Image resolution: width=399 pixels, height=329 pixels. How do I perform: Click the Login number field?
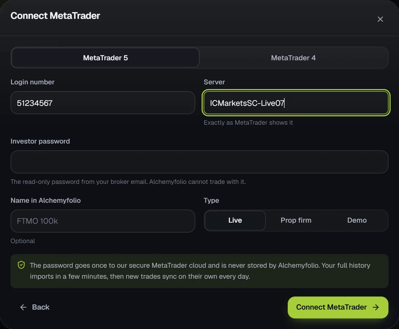103,103
